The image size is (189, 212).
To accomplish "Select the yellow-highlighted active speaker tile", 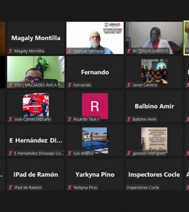I will (186, 38).
